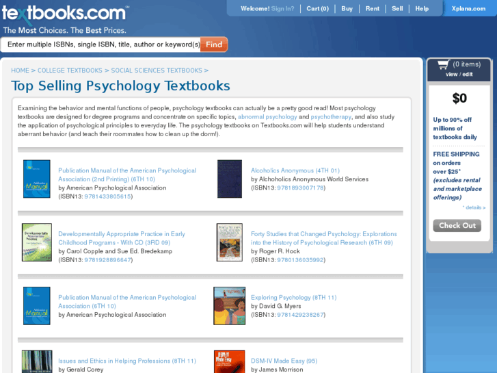Screen dimensions: 497x373
Task: Click view / edit cart link
Action: click(x=459, y=75)
